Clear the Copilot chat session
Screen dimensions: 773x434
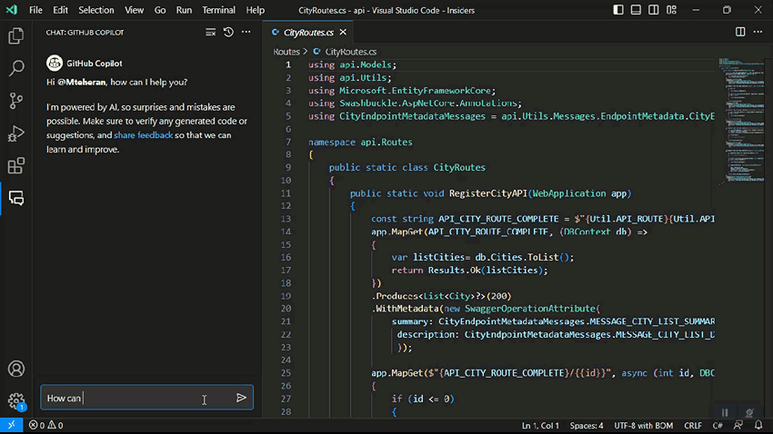tap(210, 32)
